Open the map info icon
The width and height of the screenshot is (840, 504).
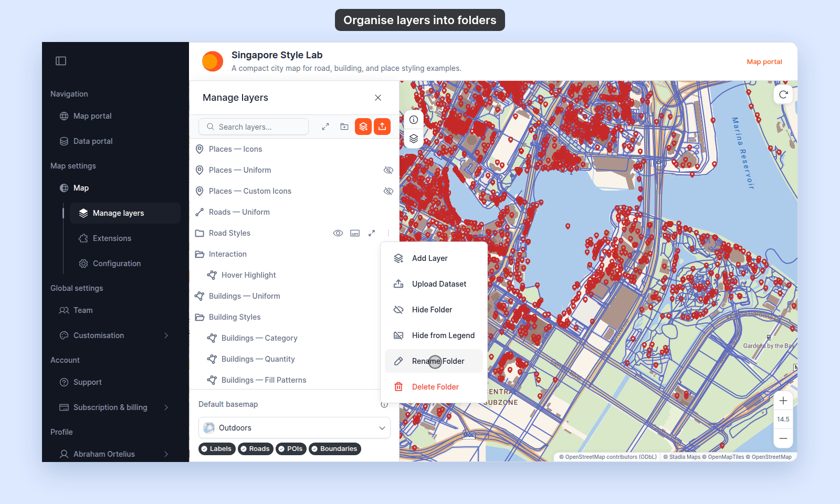(414, 120)
